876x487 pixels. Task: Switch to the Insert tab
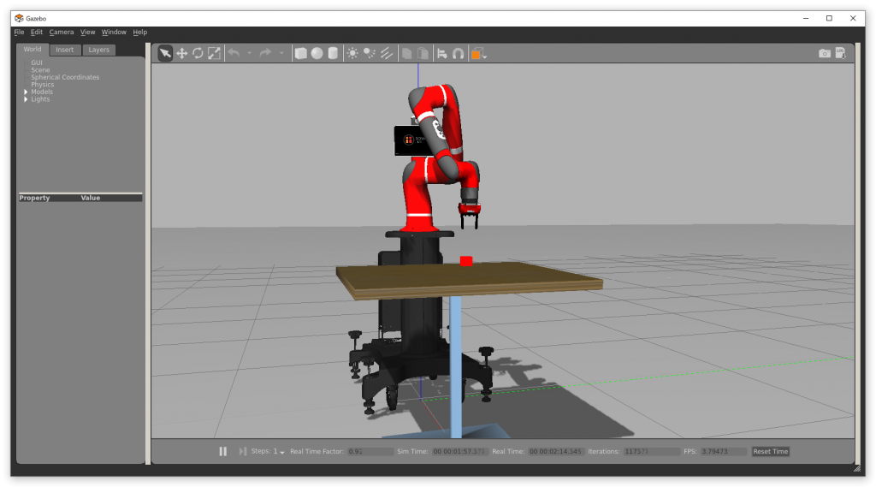[65, 50]
